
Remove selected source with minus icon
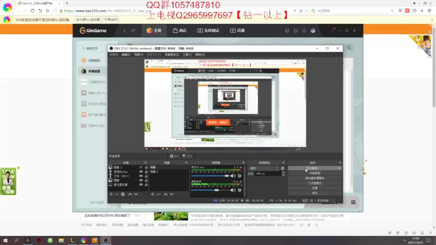click(117, 194)
